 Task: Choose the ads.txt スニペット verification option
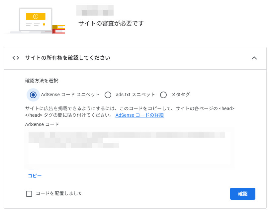pos(108,95)
